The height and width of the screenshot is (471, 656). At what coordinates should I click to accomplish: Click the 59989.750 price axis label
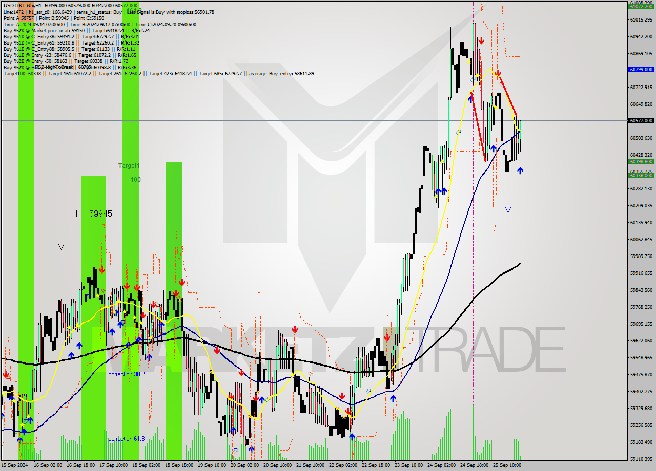[x=642, y=256]
